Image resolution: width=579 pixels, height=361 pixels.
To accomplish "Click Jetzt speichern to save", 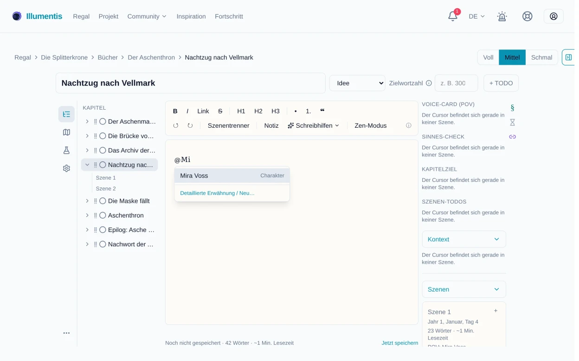I will coord(400,343).
